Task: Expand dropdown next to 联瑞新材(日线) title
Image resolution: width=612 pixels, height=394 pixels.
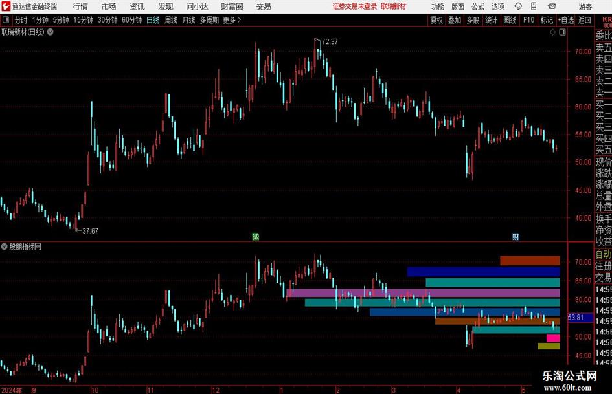Action: click(x=51, y=32)
